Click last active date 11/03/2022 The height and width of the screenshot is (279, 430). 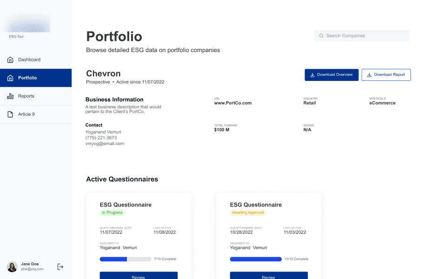click(x=295, y=232)
